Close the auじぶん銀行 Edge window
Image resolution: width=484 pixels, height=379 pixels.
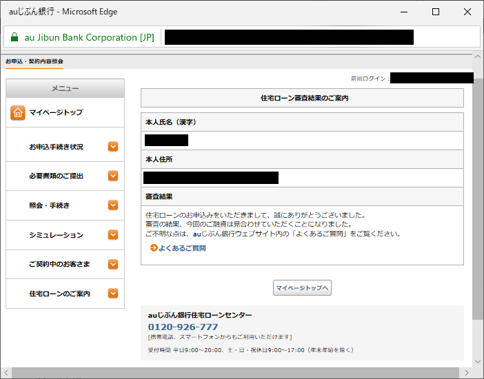click(467, 12)
